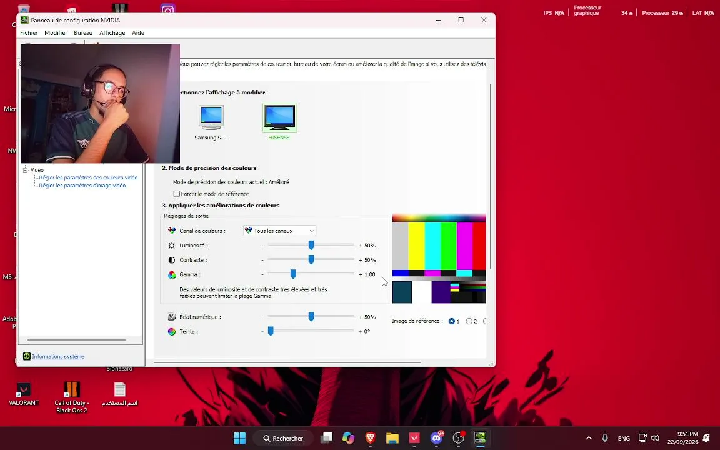Open Brave browser from taskbar
The height and width of the screenshot is (450, 720).
[x=370, y=438]
